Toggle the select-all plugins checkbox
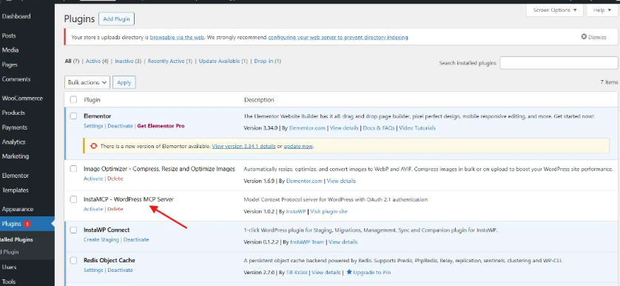Image resolution: width=620 pixels, height=286 pixels. coord(73,100)
